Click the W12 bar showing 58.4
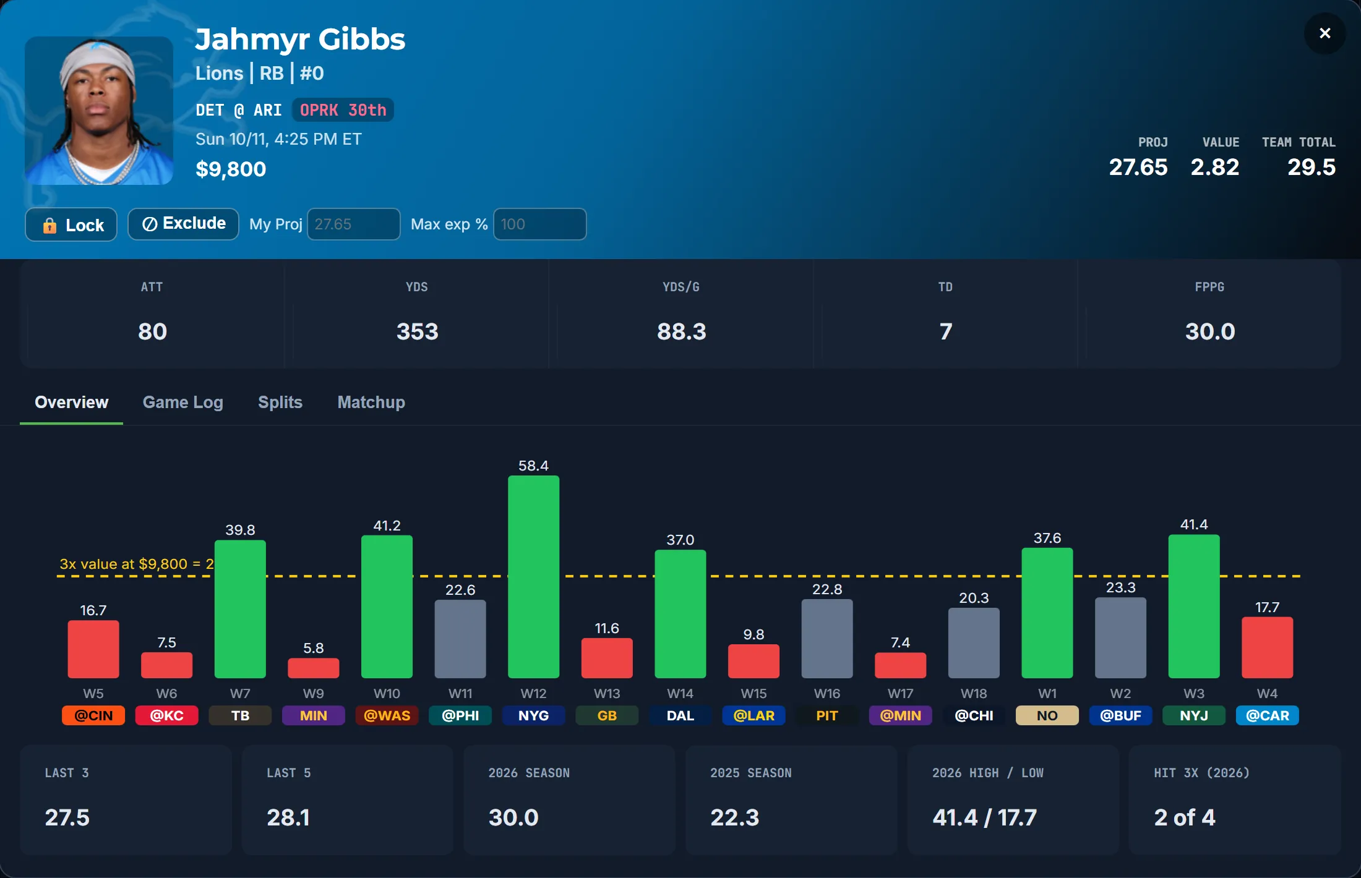Screen dimensions: 1361x878 point(534,577)
